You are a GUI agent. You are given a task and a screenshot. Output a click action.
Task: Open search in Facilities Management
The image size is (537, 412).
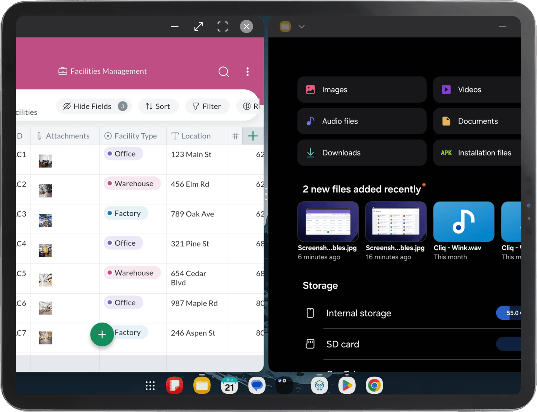click(x=224, y=72)
